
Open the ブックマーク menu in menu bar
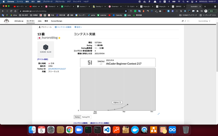(48, 2)
